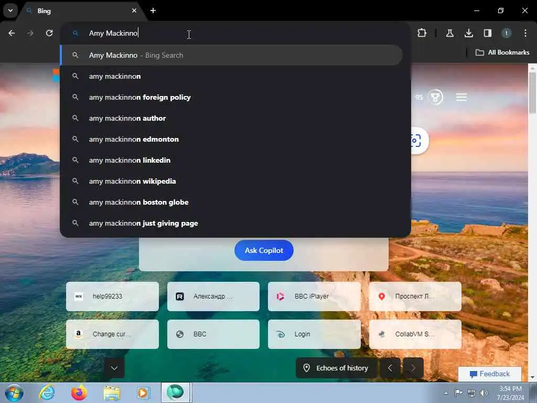The height and width of the screenshot is (403, 537).
Task: Open the tab search dropdown arrow
Action: 10,10
